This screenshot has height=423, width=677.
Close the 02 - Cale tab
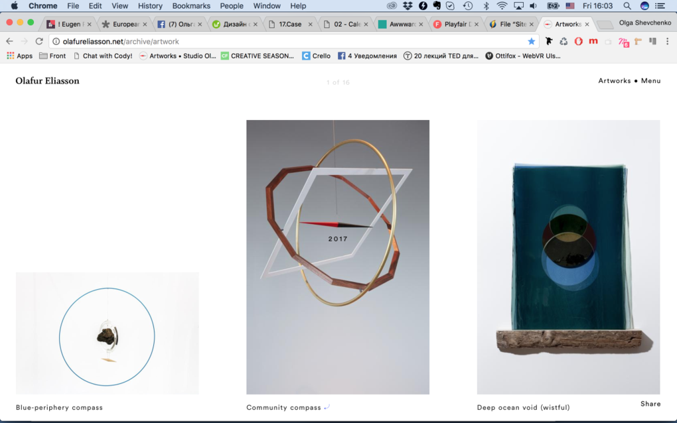(x=366, y=25)
